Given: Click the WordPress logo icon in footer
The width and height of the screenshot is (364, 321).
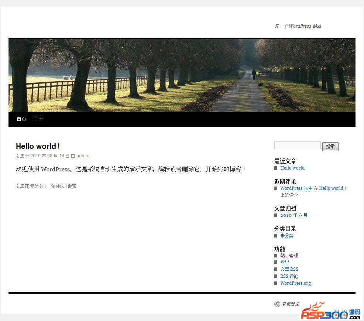Looking at the screenshot, I should coord(277,304).
